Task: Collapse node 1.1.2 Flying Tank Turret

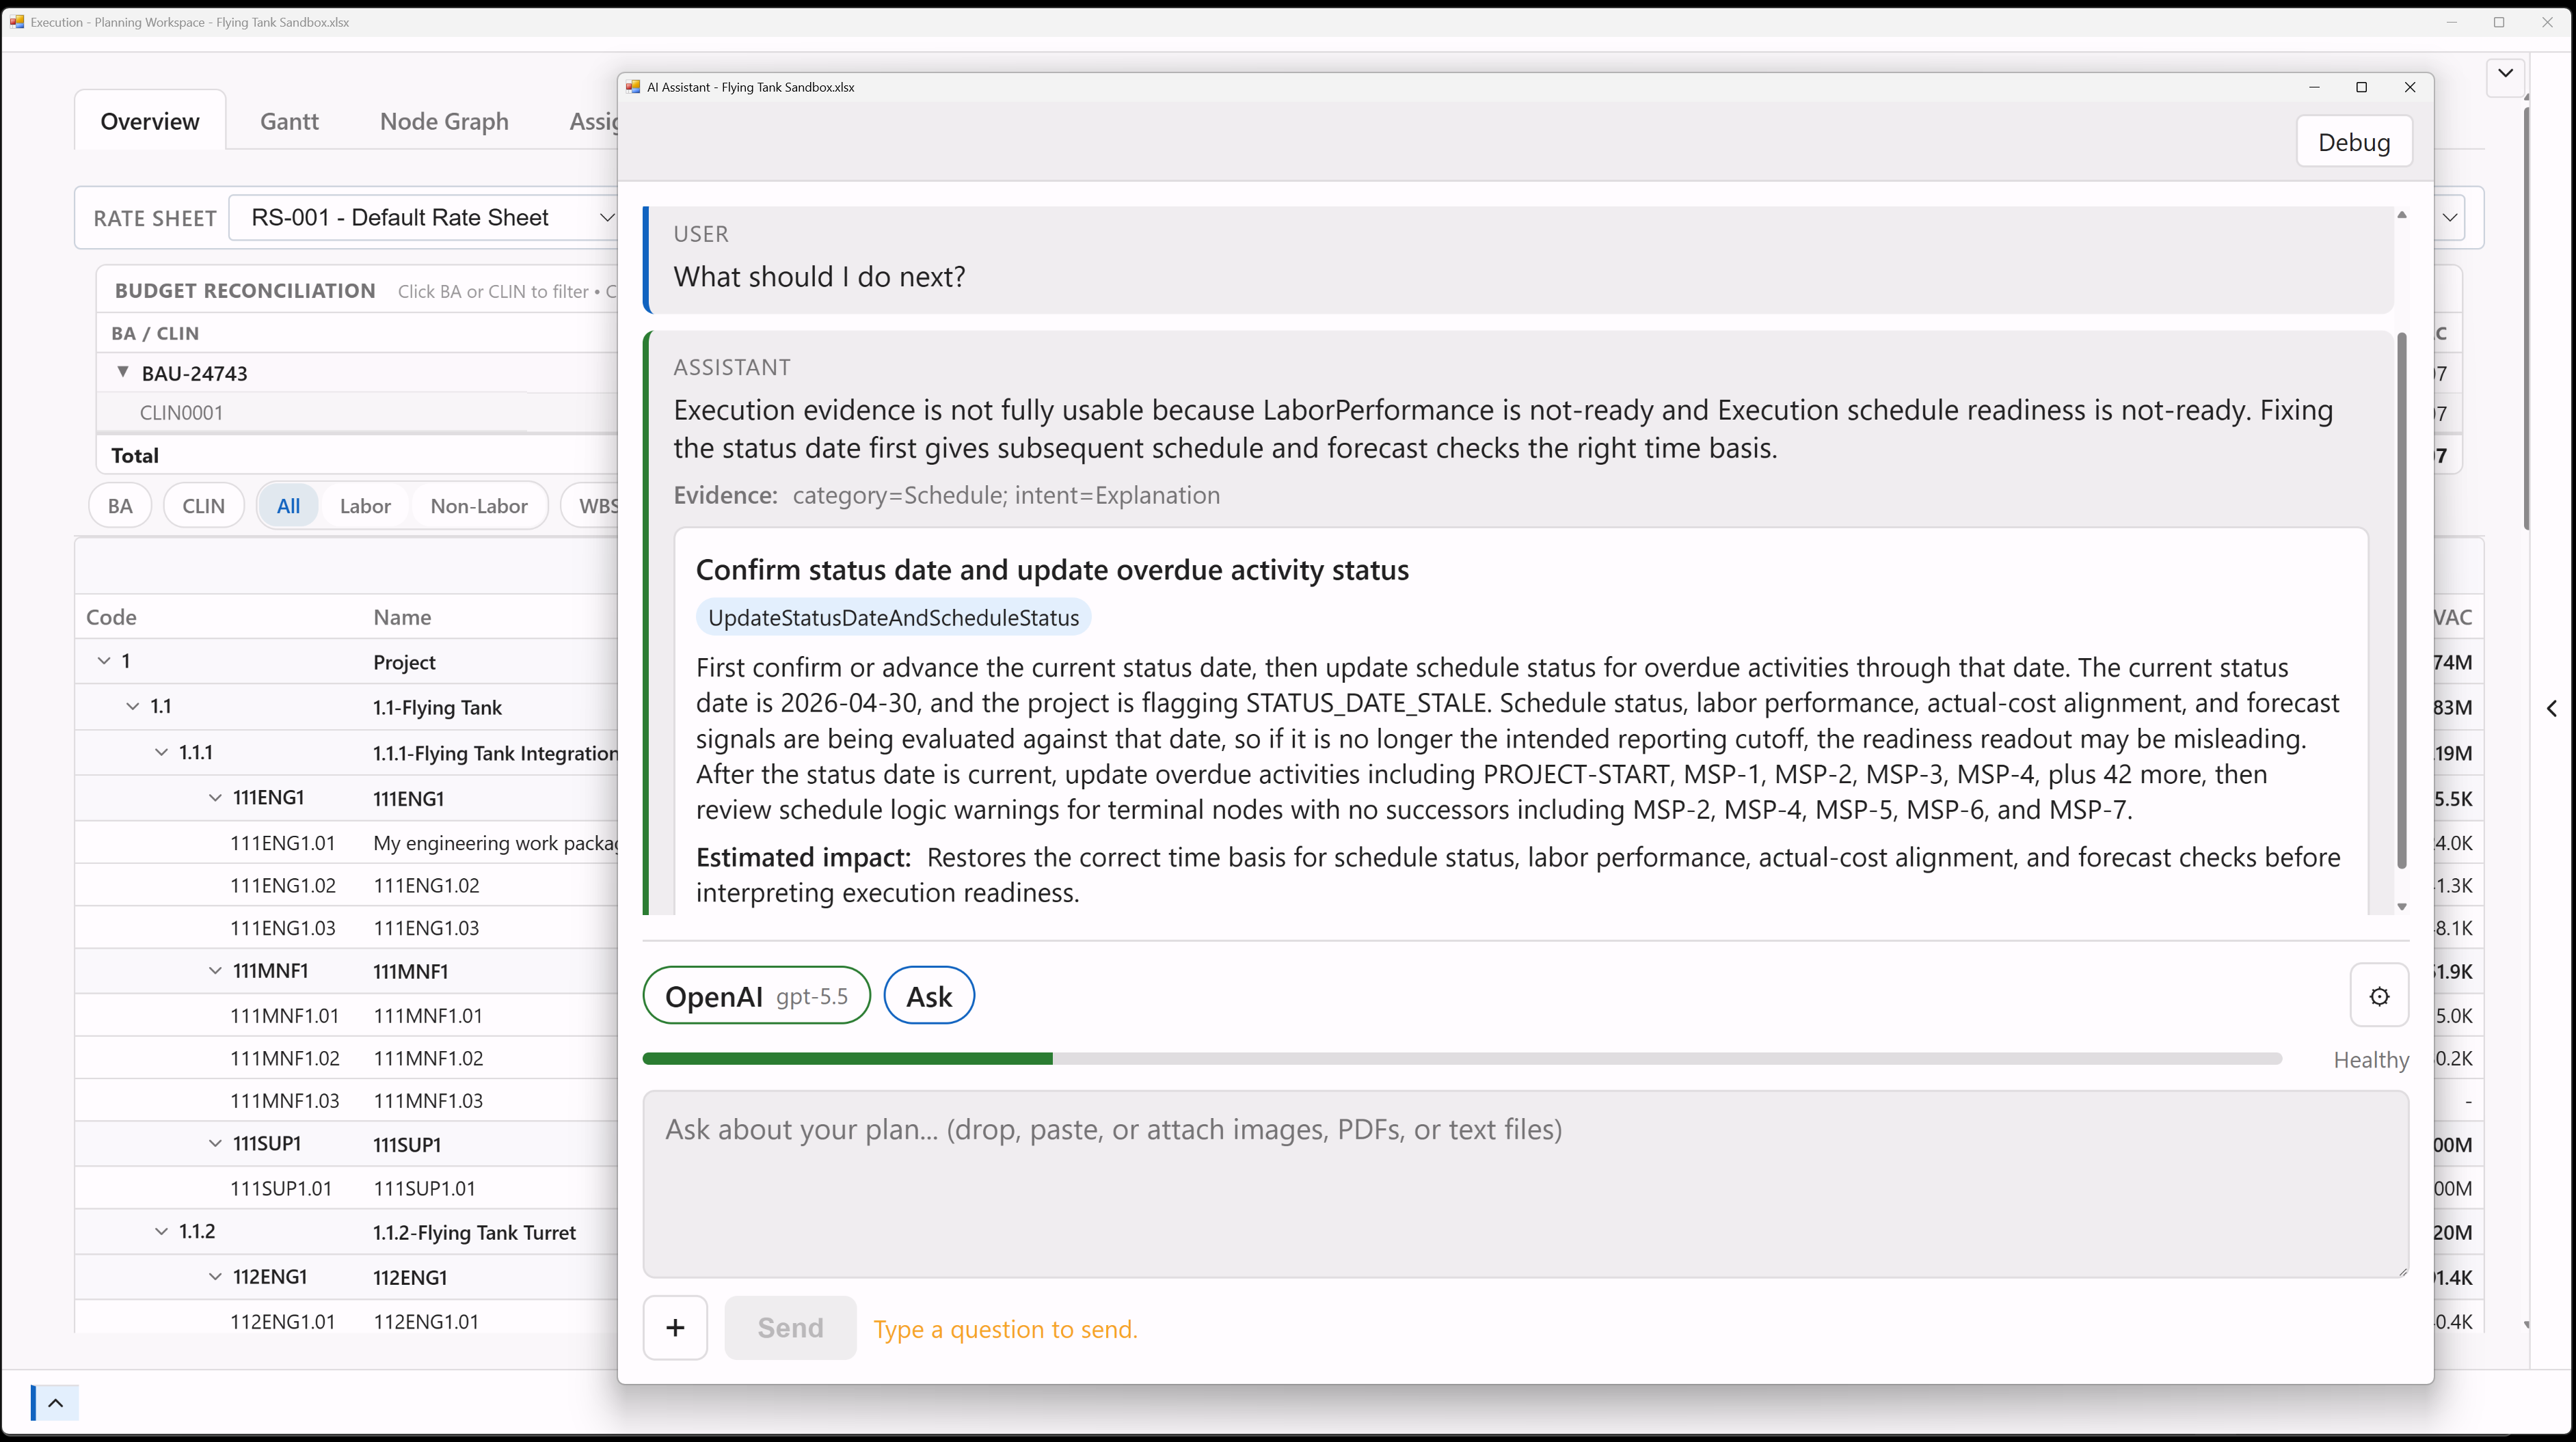Action: (x=161, y=1231)
